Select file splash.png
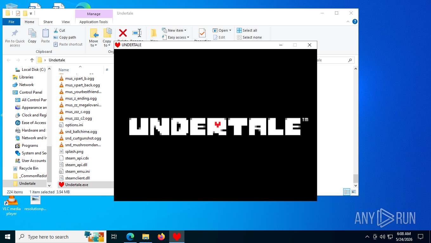The height and width of the screenshot is (243, 431). pos(74,152)
